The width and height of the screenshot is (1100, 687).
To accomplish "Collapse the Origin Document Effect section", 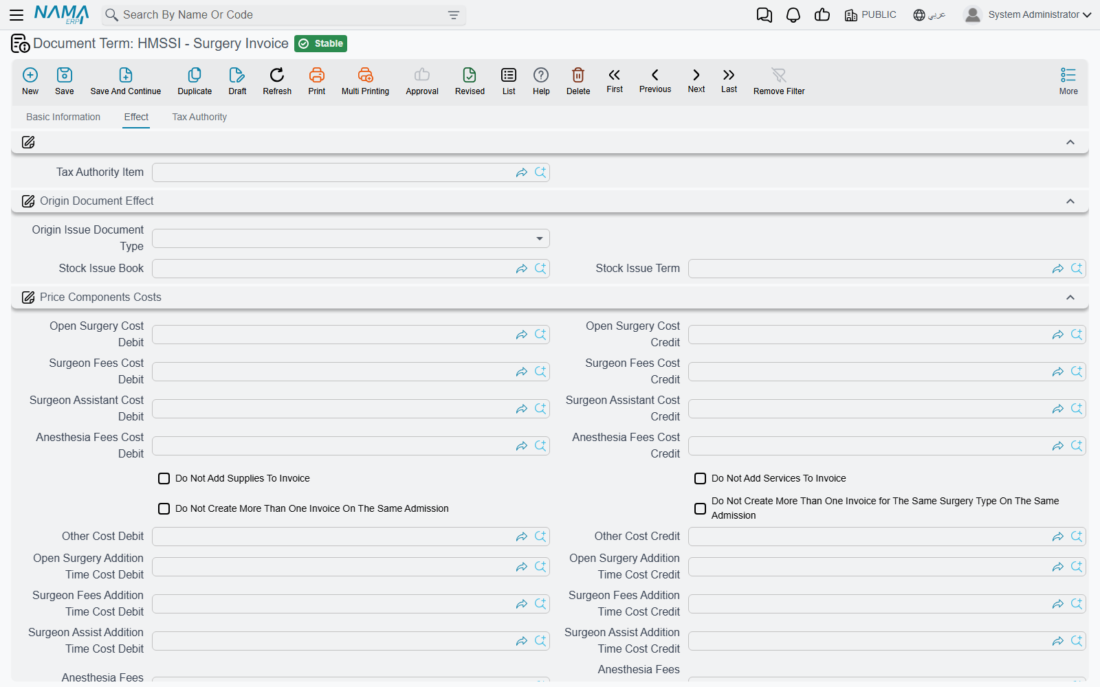I will (x=1070, y=201).
